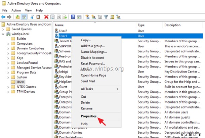Viewport: 205px width, 138px height.
Task: Open the Help menu in menu bar
Action: pyautogui.click(x=39, y=10)
